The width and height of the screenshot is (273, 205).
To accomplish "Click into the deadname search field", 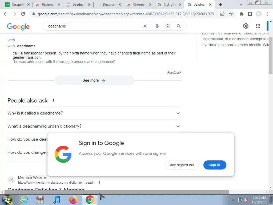I will [94, 26].
